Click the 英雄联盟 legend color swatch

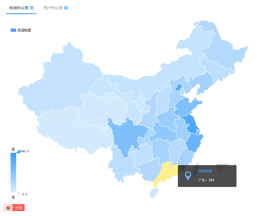[x=13, y=30]
